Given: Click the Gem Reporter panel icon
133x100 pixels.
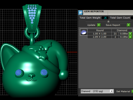Looking at the screenshot, I should click(80, 12).
